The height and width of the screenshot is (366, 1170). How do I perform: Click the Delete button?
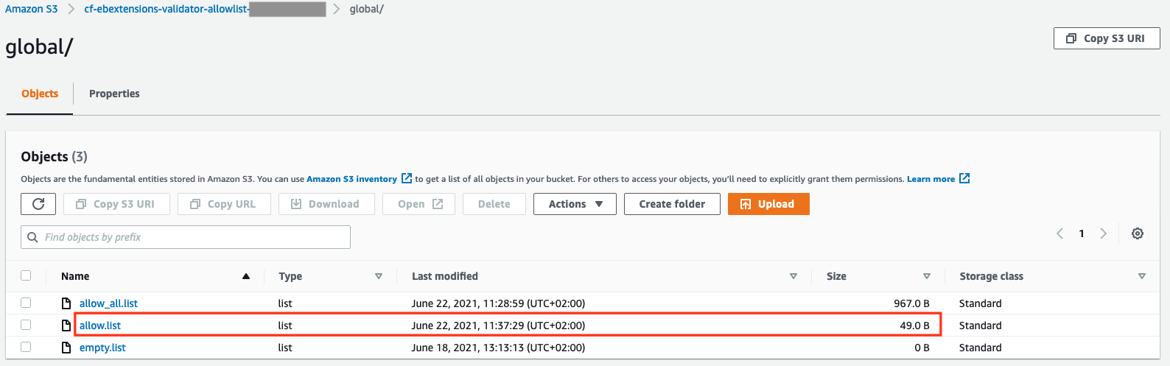(x=494, y=204)
